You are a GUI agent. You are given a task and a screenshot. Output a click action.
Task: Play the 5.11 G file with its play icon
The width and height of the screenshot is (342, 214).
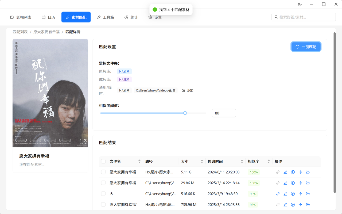point(293,172)
